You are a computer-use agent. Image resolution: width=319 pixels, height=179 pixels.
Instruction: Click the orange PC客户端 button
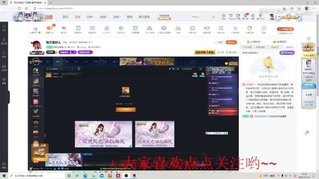pos(285,29)
